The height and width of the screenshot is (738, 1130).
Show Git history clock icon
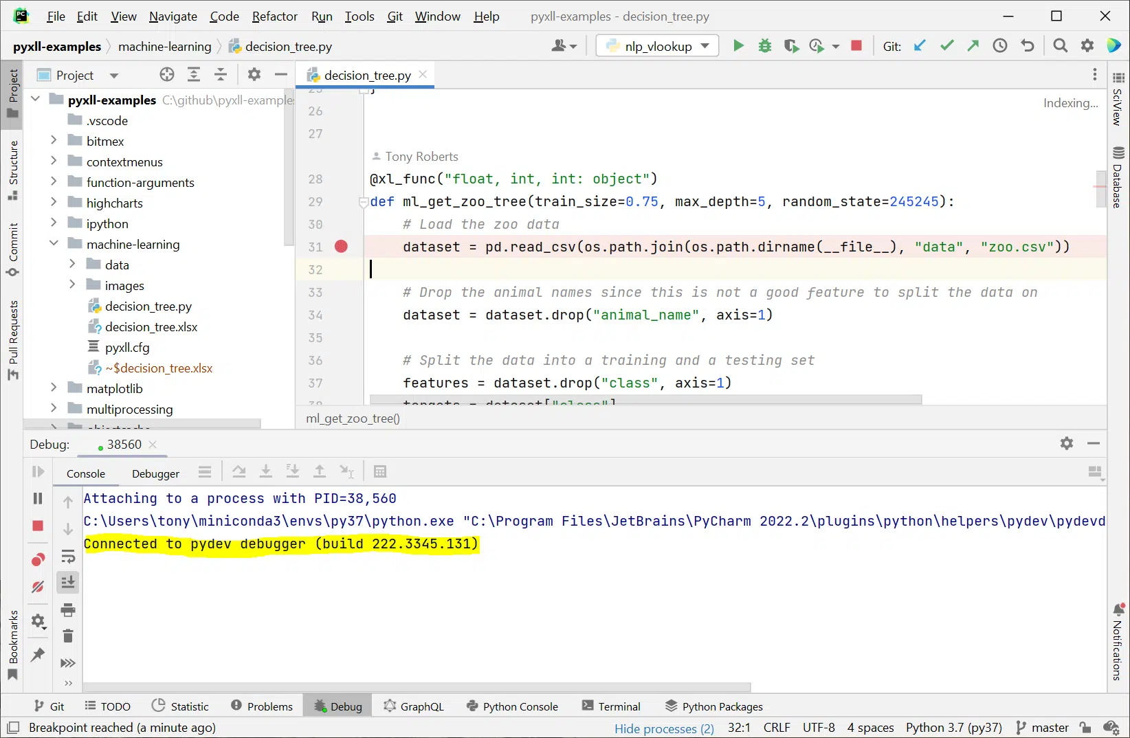pos(1000,46)
